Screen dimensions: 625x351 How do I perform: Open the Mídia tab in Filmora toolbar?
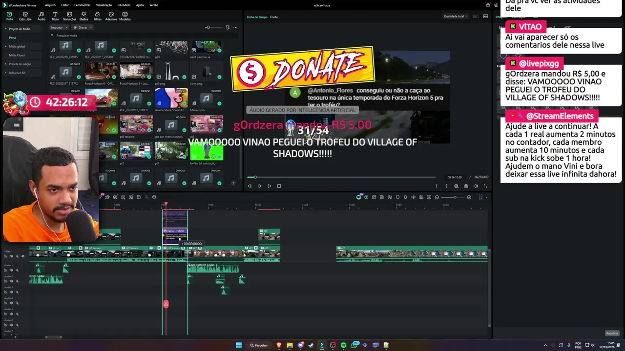[x=9, y=16]
